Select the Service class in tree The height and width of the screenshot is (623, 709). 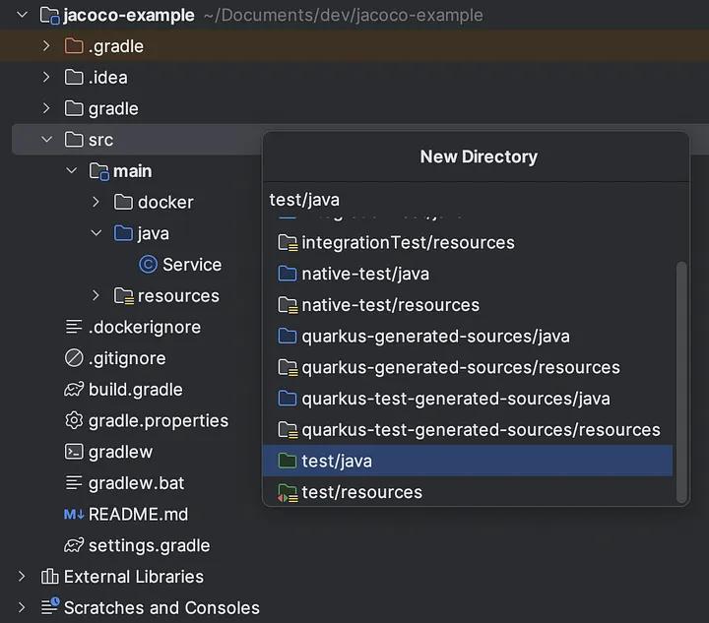click(192, 265)
